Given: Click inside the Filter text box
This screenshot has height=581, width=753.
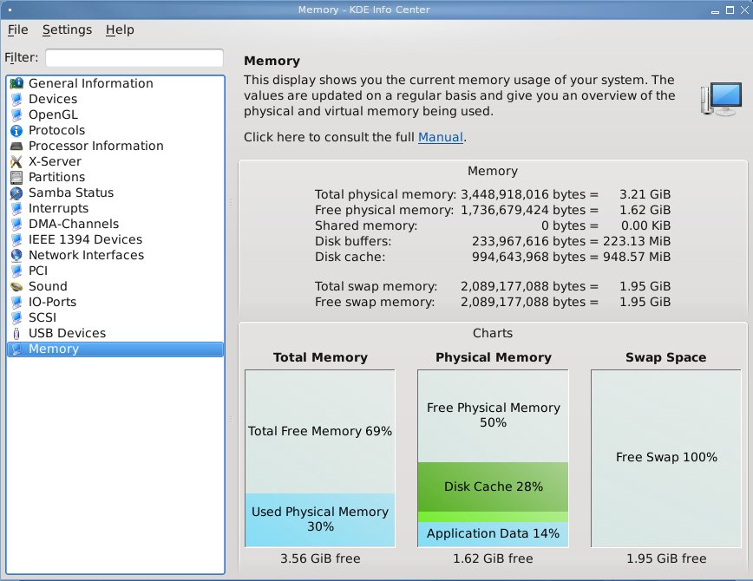Looking at the screenshot, I should tap(133, 58).
